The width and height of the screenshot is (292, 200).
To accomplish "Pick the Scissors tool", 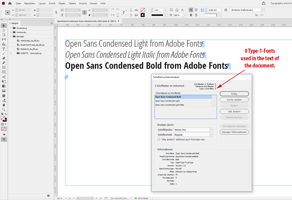I will tap(4, 77).
